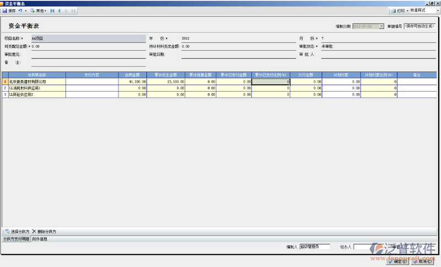Restore the window with the title bar button
Screen dimensions: 441x267
click(x=433, y=3)
